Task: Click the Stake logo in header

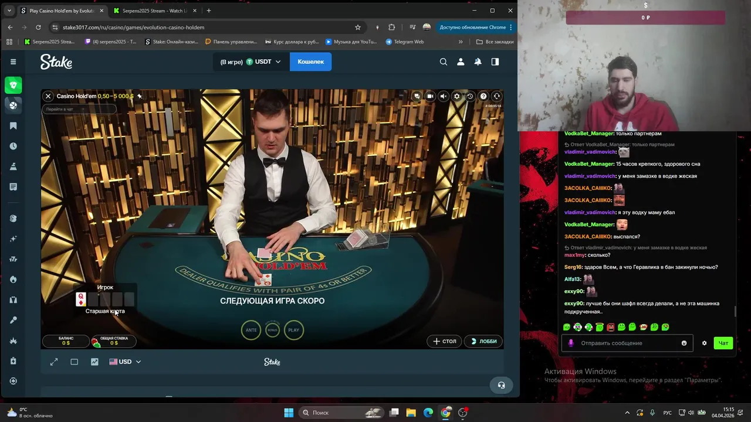Action: (56, 62)
